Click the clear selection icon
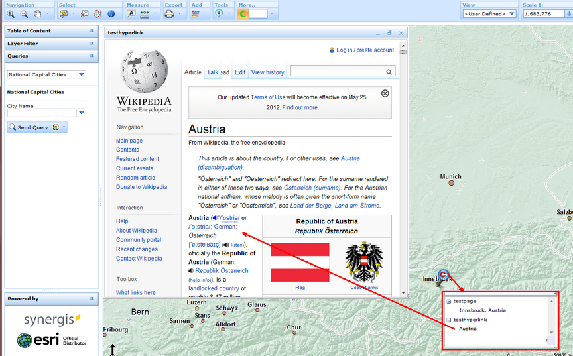 tap(84, 13)
